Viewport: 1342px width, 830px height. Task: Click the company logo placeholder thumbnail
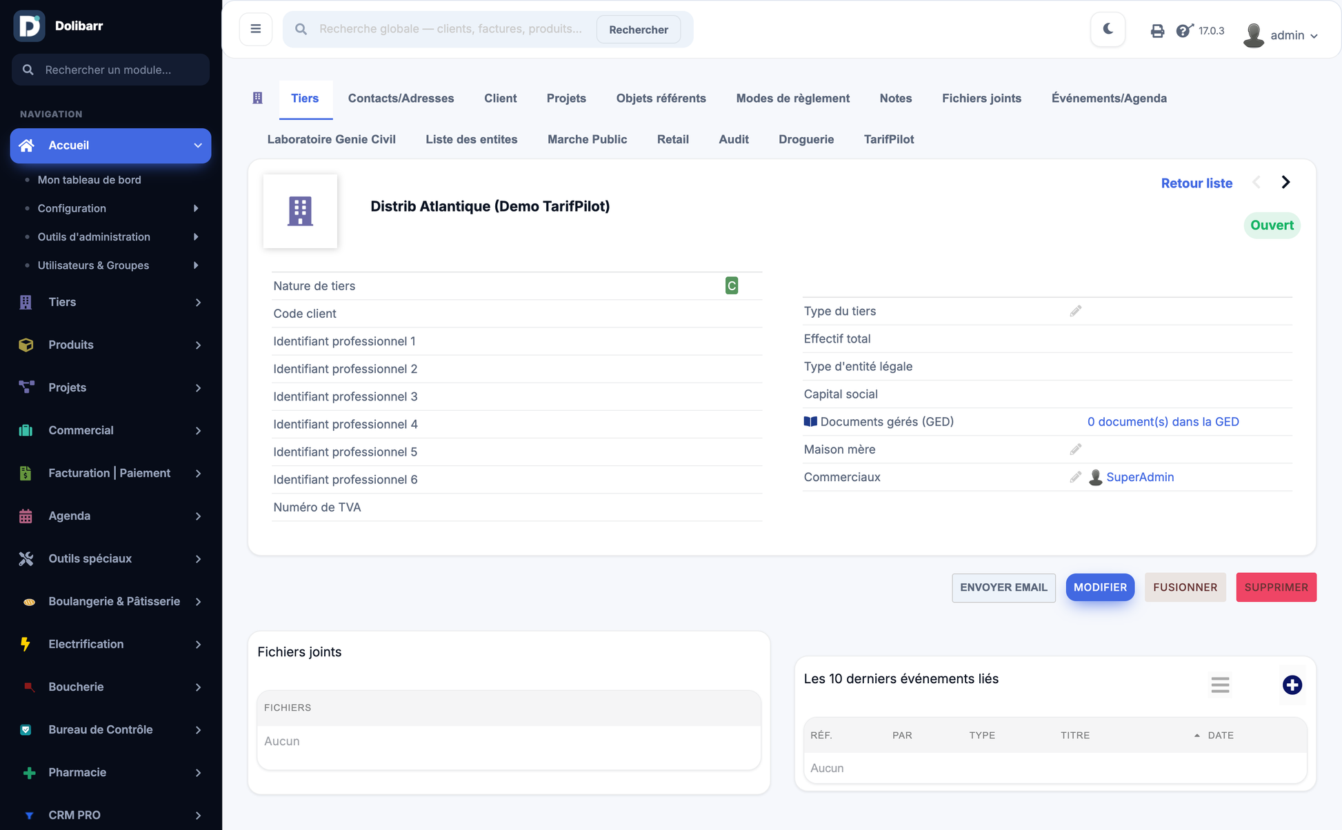click(x=300, y=211)
